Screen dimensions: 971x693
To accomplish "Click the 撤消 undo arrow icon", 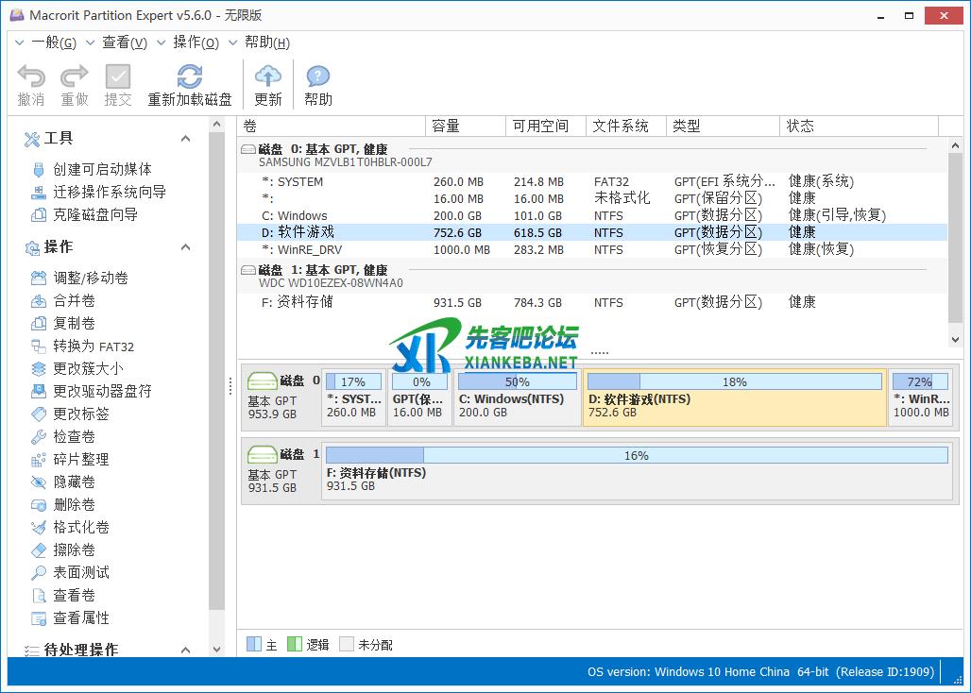I will click(x=31, y=77).
